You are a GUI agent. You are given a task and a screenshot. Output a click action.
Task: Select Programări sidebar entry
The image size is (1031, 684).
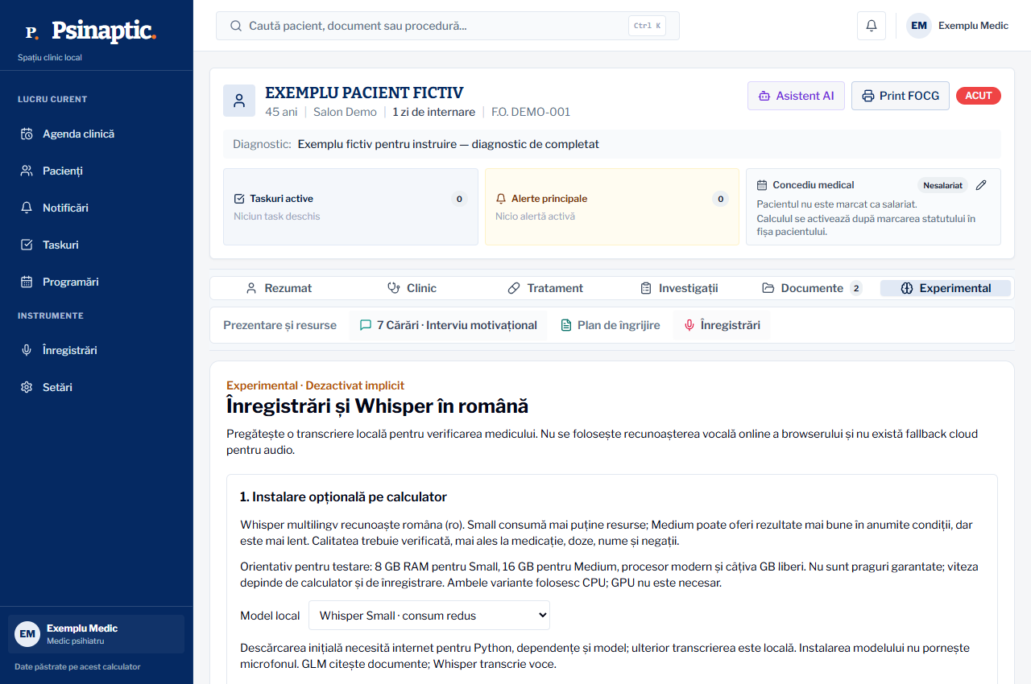click(x=97, y=282)
